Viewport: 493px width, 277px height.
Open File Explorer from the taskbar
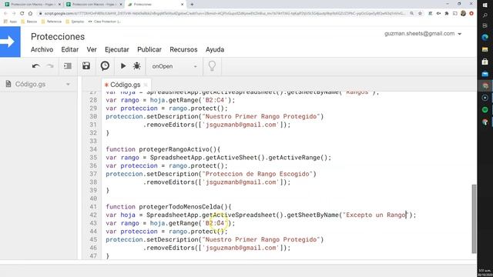[x=485, y=49]
